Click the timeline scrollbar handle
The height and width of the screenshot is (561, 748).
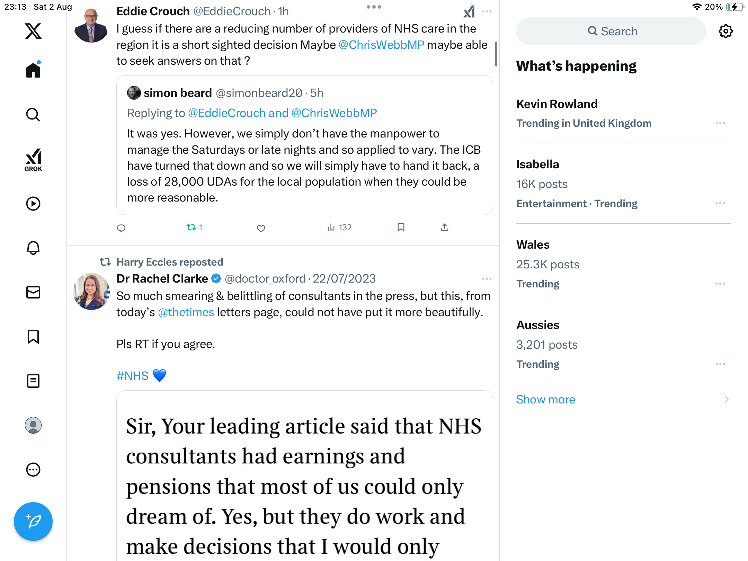(496, 54)
